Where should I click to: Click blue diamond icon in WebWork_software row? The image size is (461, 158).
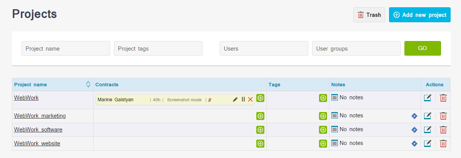[414, 130]
